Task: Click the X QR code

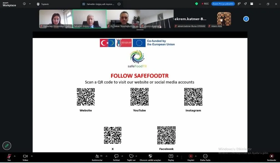Action: click(113, 135)
